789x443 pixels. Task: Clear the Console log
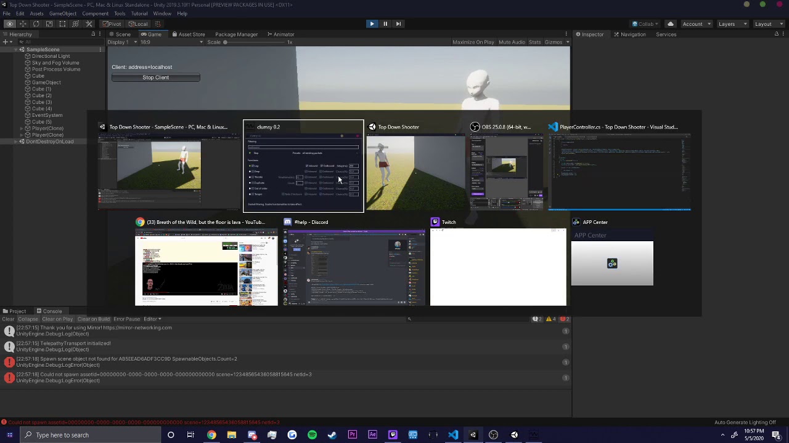(8, 319)
